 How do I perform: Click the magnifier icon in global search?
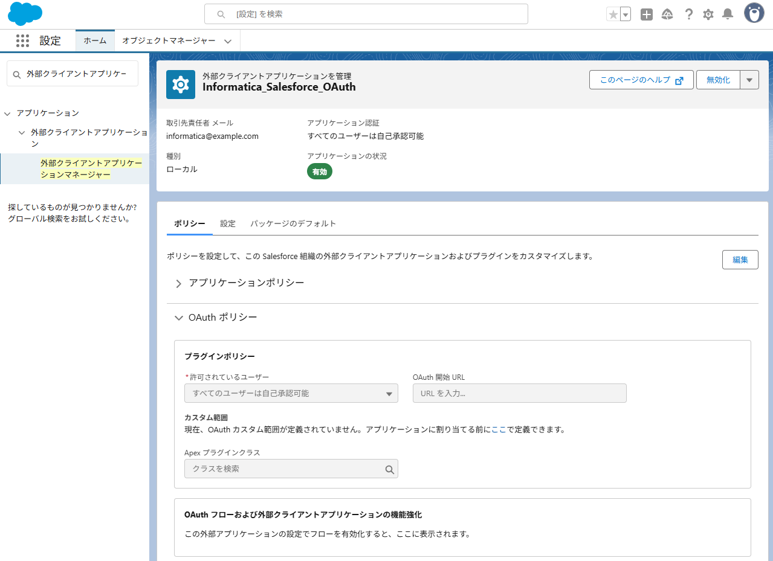click(x=221, y=14)
